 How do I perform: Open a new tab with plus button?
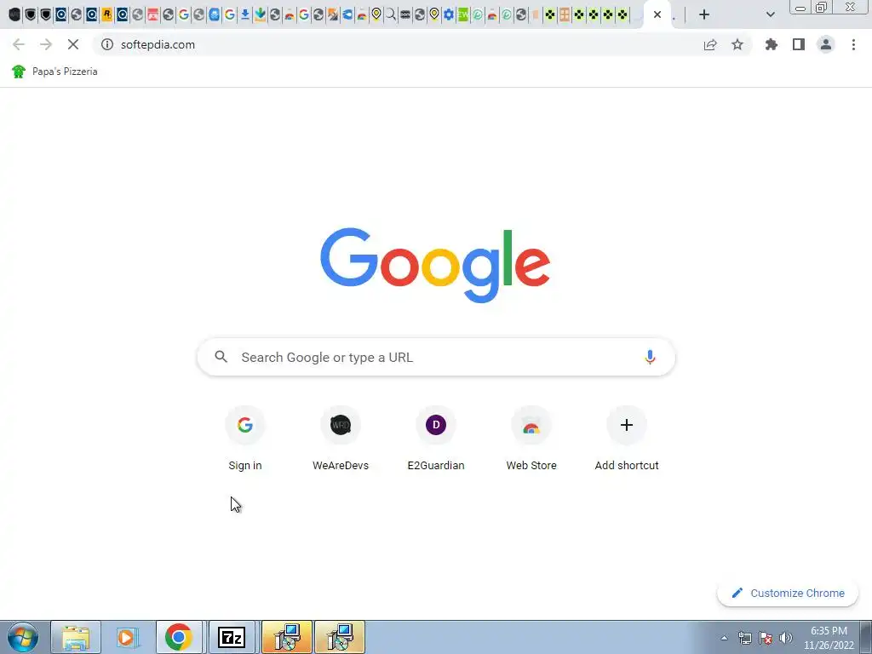704,14
